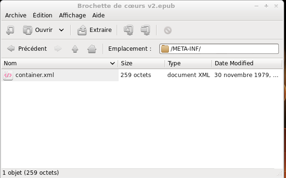Viewport: 286px width, 178px height.
Task: Click the window resize grip corner
Action: click(x=279, y=174)
